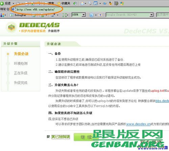Click the second DebugBar icon with dropdown
This screenshot has height=151, width=169.
click(x=42, y=15)
